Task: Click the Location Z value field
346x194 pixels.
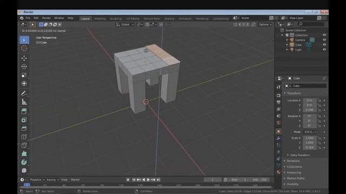Action: 310,110
